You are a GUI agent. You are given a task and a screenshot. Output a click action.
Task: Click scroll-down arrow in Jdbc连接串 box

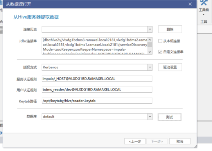point(150,52)
